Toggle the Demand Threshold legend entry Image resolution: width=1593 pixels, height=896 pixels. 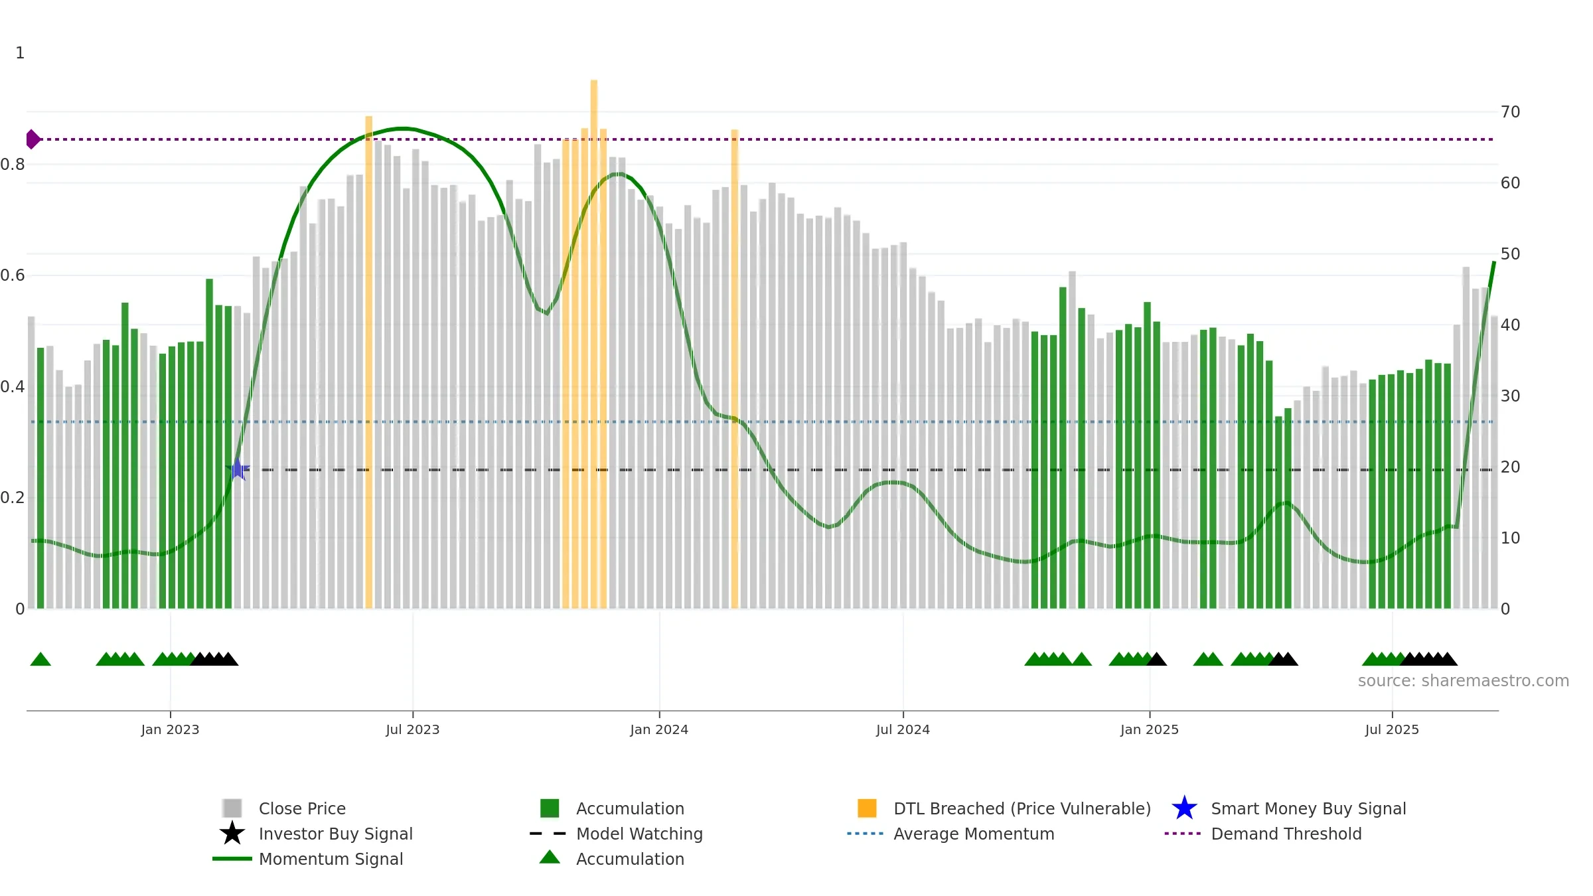pyautogui.click(x=1263, y=834)
